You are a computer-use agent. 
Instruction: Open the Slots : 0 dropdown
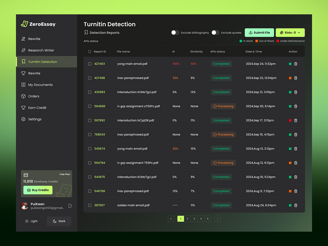pyautogui.click(x=290, y=32)
